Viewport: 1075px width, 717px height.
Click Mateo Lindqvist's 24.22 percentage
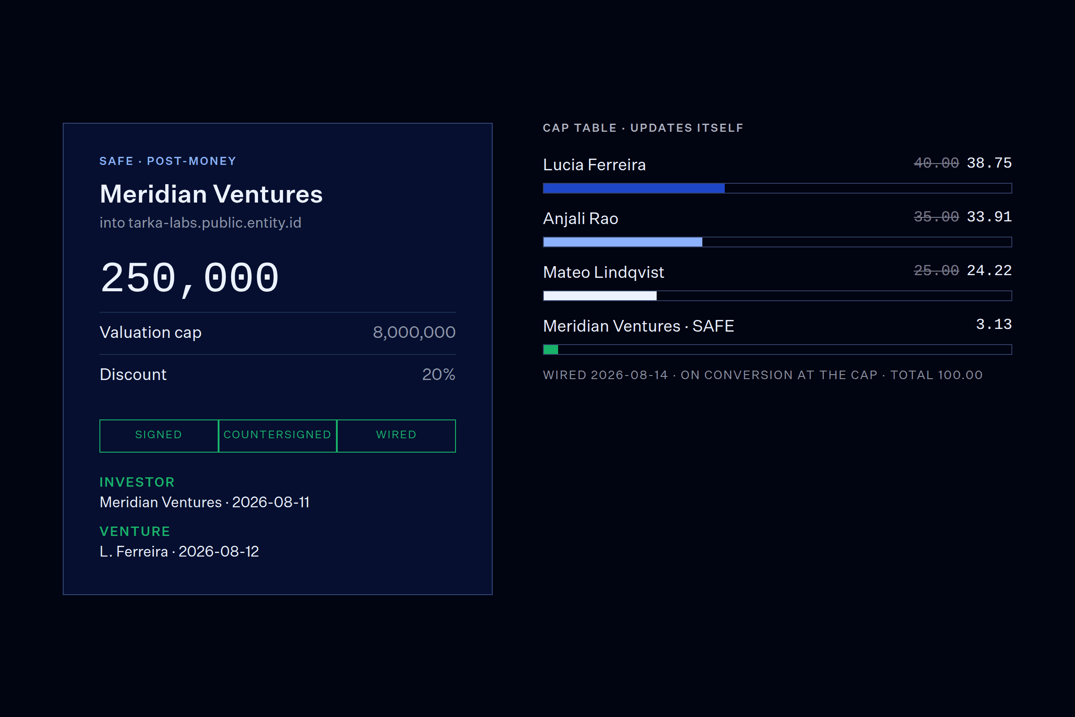point(989,270)
